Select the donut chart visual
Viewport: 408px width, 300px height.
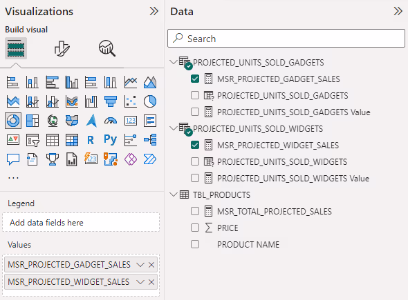click(12, 121)
